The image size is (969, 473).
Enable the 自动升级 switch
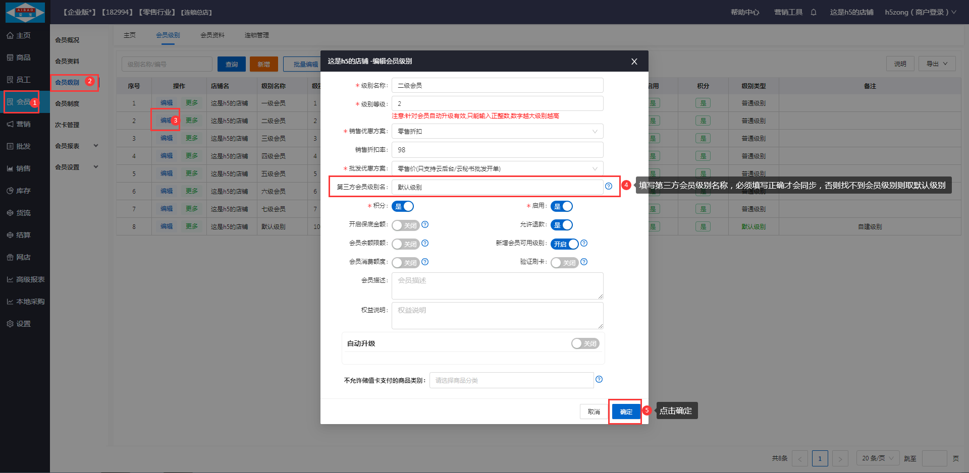click(585, 343)
